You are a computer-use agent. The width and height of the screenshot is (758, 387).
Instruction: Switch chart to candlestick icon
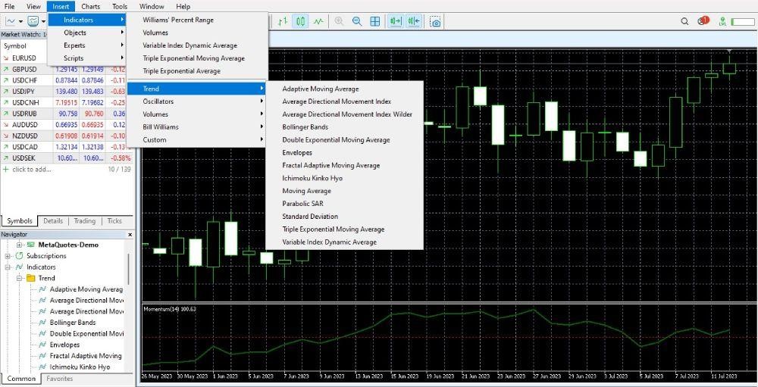point(301,22)
